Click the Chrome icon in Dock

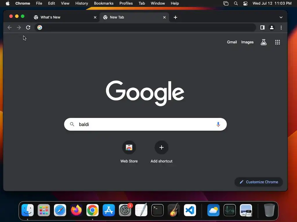pyautogui.click(x=93, y=210)
